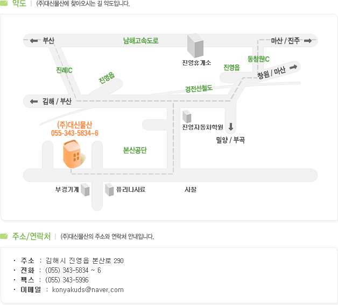Click the email konyakuds@naver.com
Viewport: 338px width, 305px height.
pos(88,290)
